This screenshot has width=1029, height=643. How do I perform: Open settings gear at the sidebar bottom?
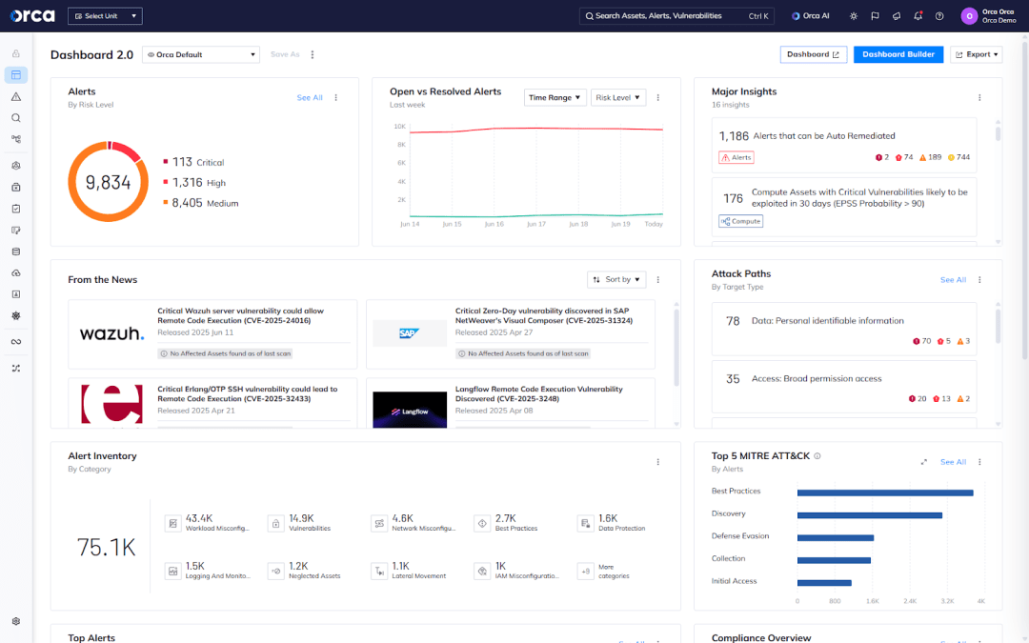pyautogui.click(x=16, y=621)
